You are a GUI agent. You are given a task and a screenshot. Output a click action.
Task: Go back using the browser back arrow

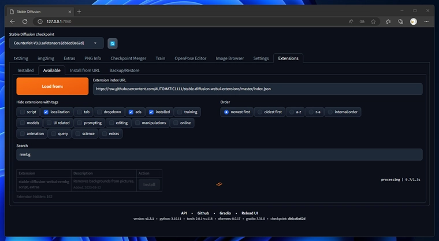click(x=12, y=21)
